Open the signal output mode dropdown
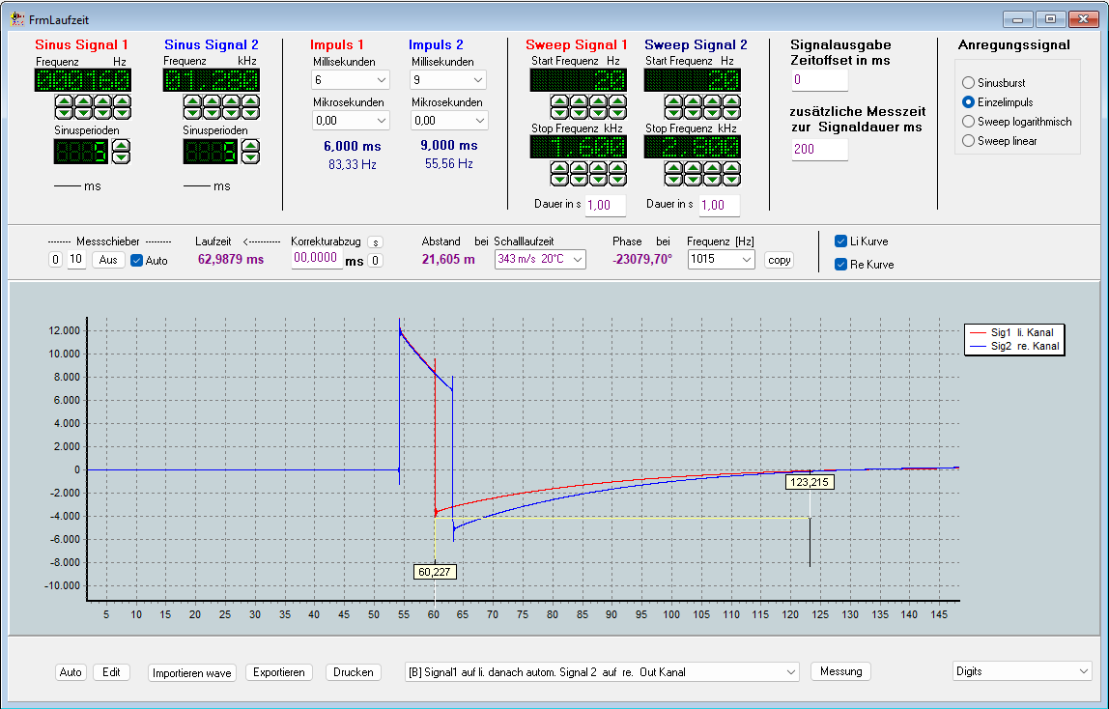 603,672
